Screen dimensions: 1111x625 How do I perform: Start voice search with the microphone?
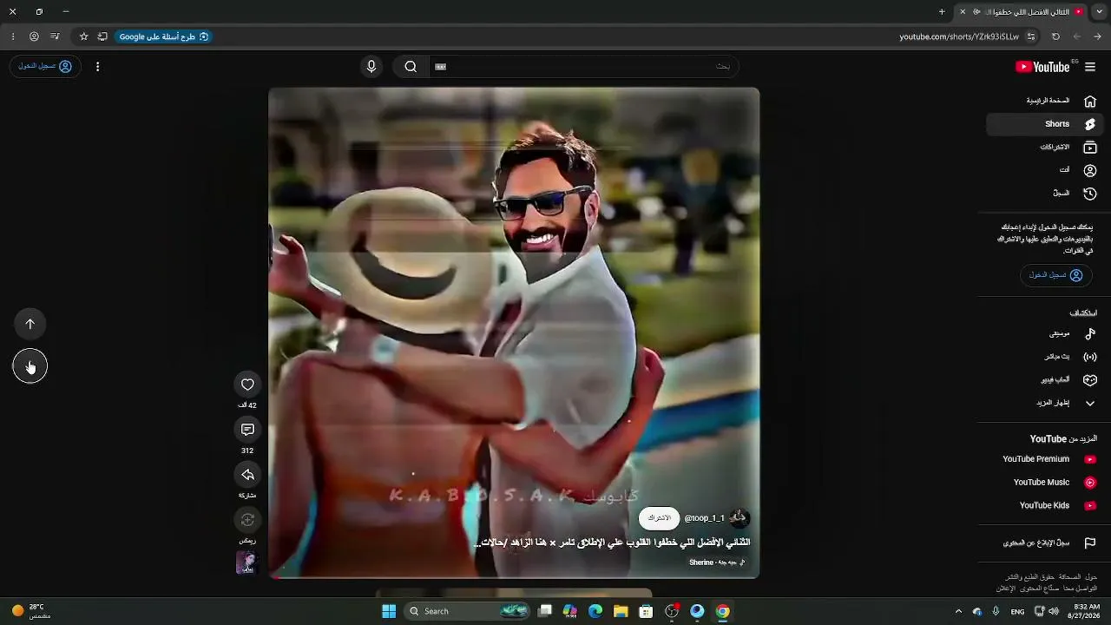coord(371,67)
